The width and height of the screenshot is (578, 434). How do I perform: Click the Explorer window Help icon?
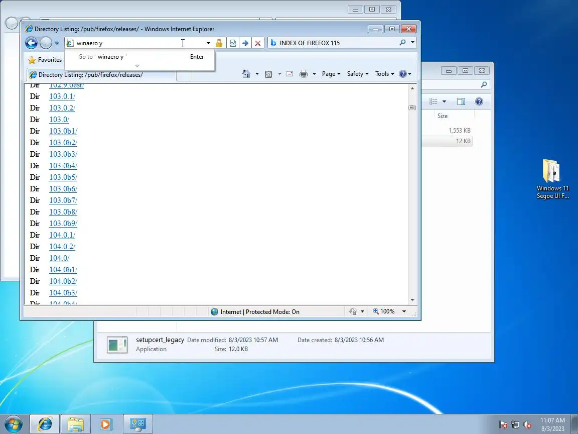tap(479, 101)
